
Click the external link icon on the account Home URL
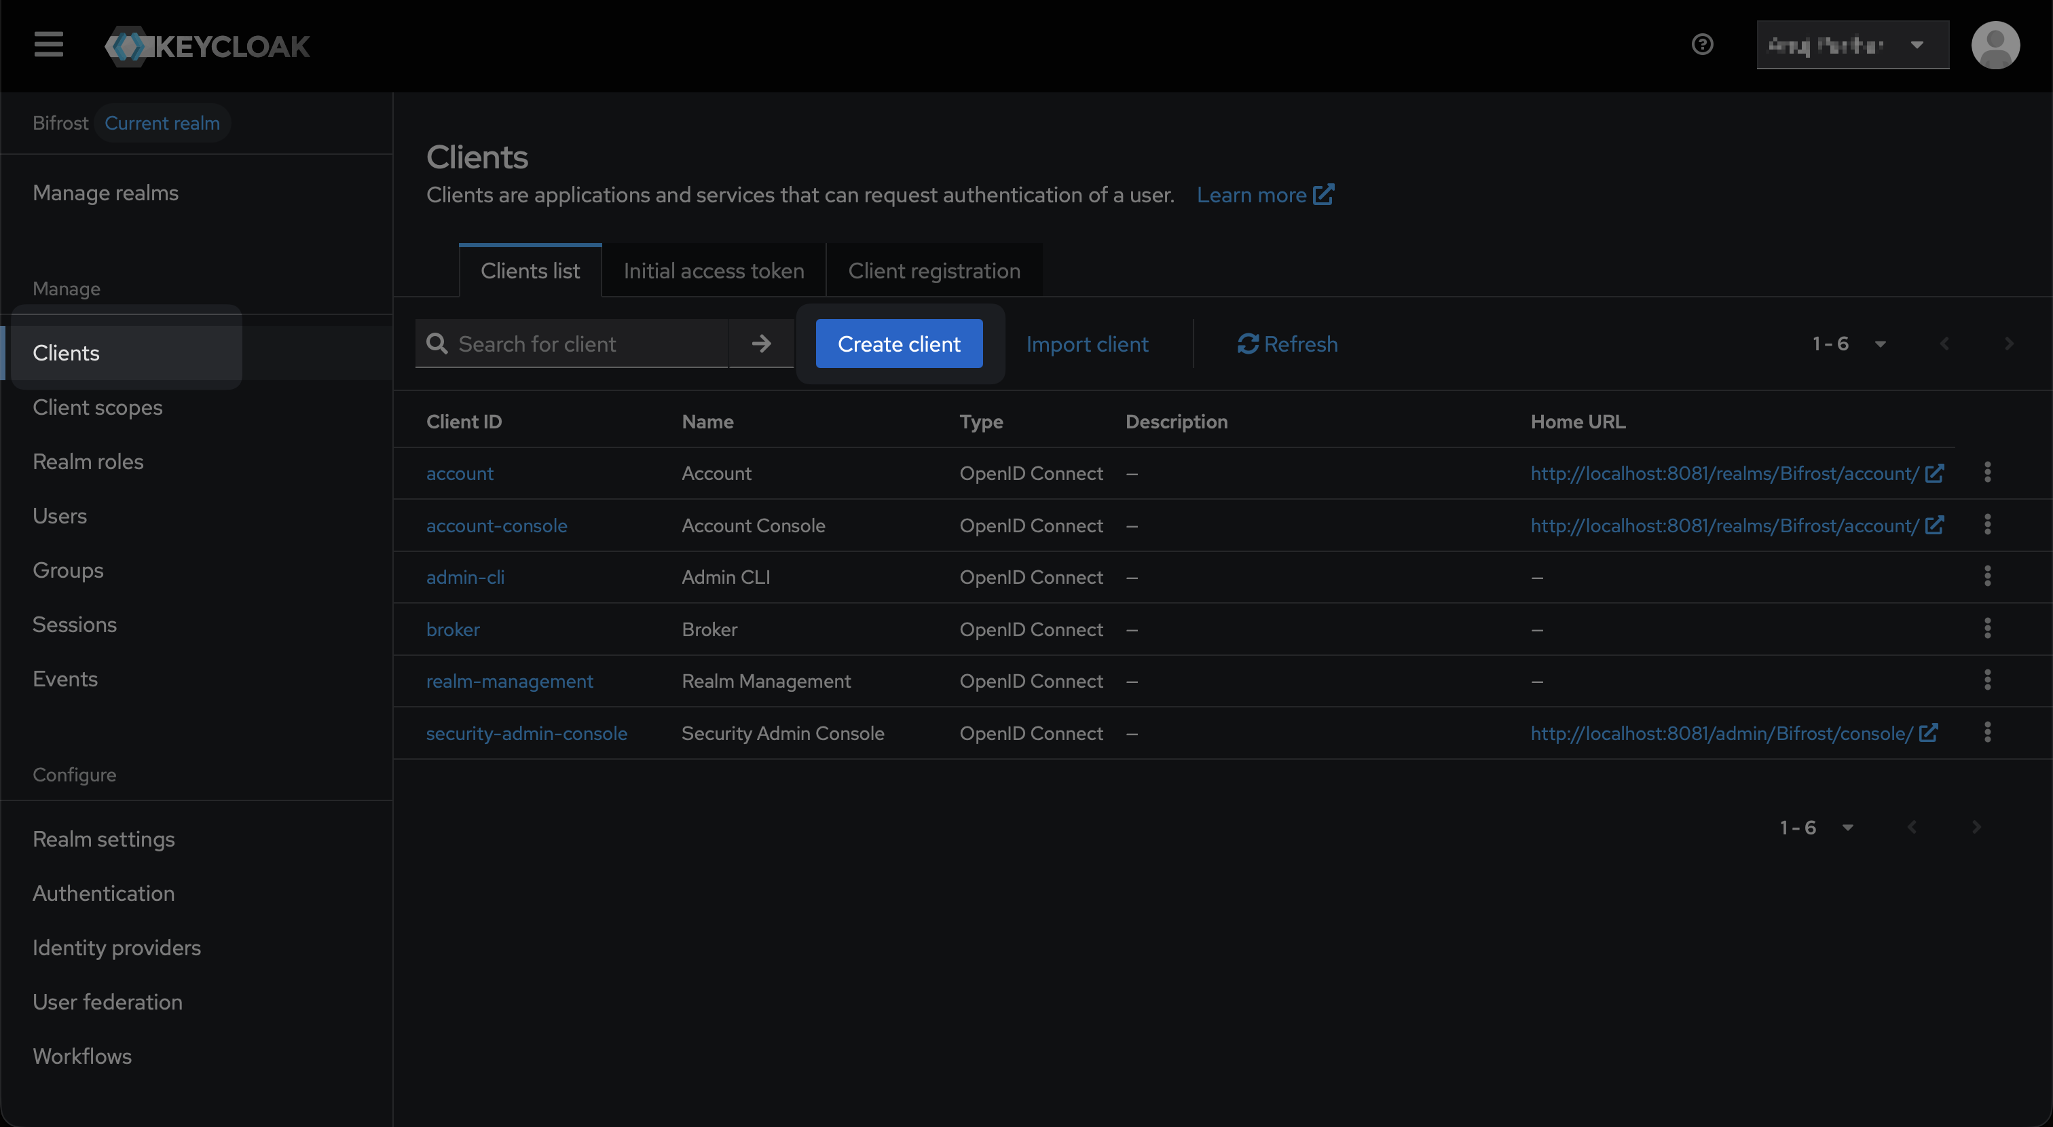1934,473
